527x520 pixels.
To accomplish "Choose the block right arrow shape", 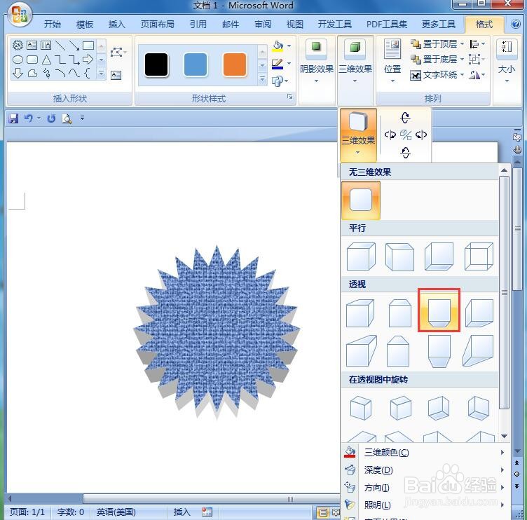I will [x=88, y=60].
